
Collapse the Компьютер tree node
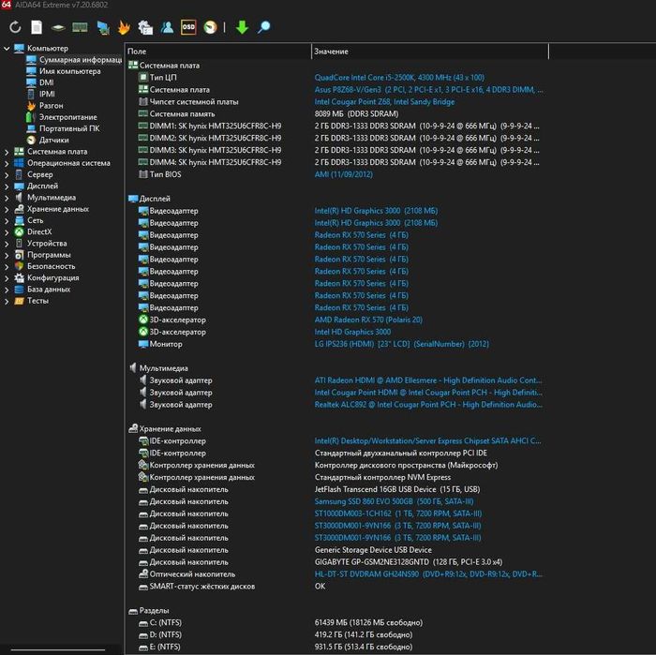pos(7,49)
